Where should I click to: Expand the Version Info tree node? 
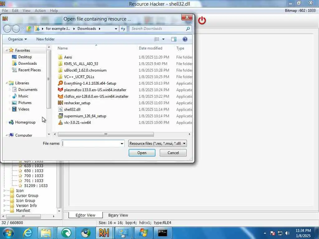click(x=4, y=205)
